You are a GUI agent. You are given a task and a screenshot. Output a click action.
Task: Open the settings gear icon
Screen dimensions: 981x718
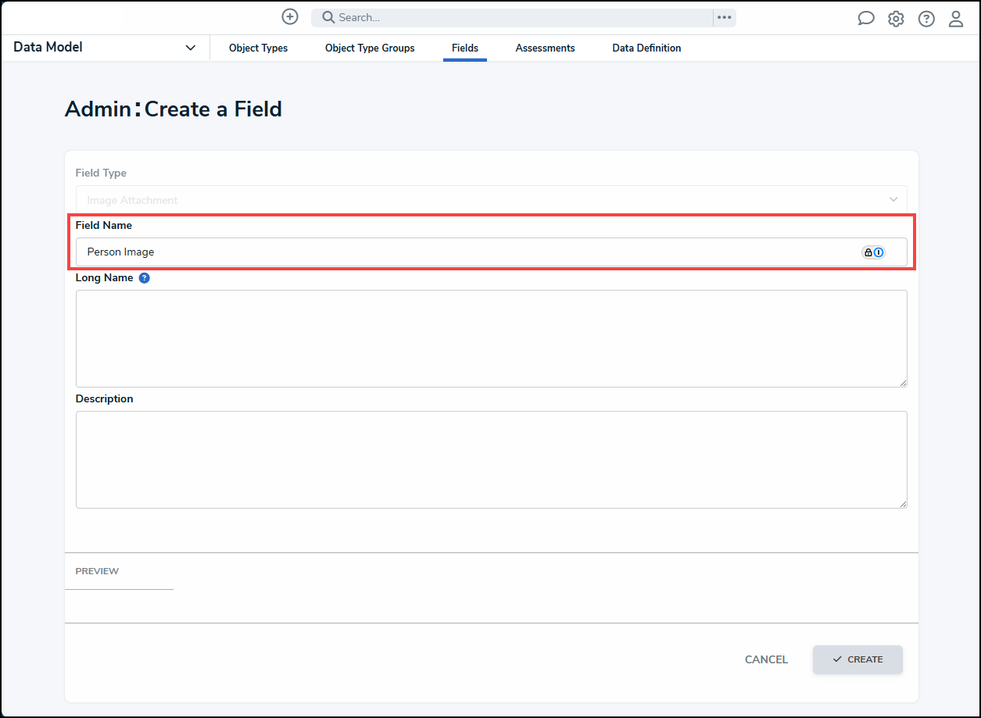(896, 19)
